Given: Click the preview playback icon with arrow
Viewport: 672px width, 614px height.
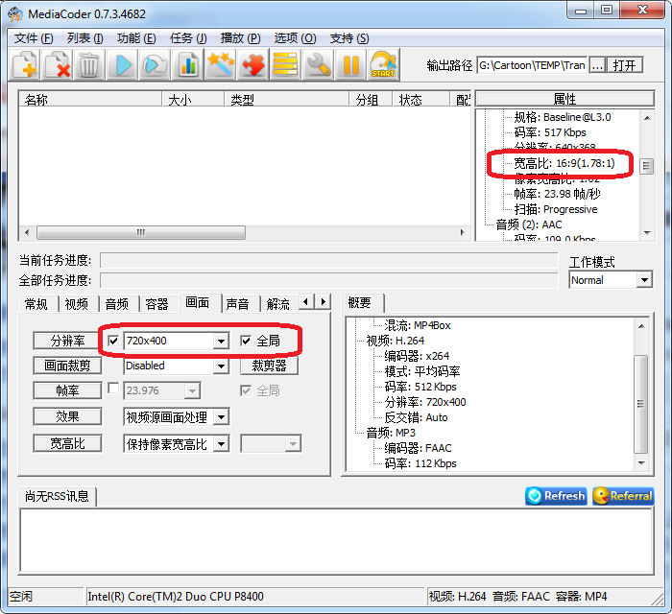Looking at the screenshot, I should pyautogui.click(x=156, y=64).
